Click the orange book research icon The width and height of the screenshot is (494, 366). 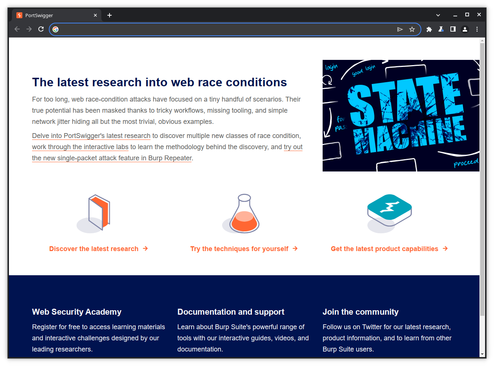[x=99, y=212]
